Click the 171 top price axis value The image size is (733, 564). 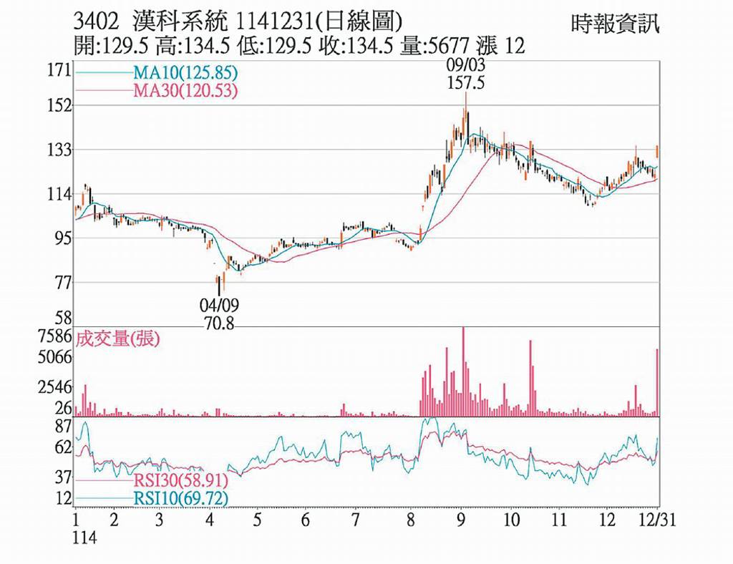(x=57, y=71)
